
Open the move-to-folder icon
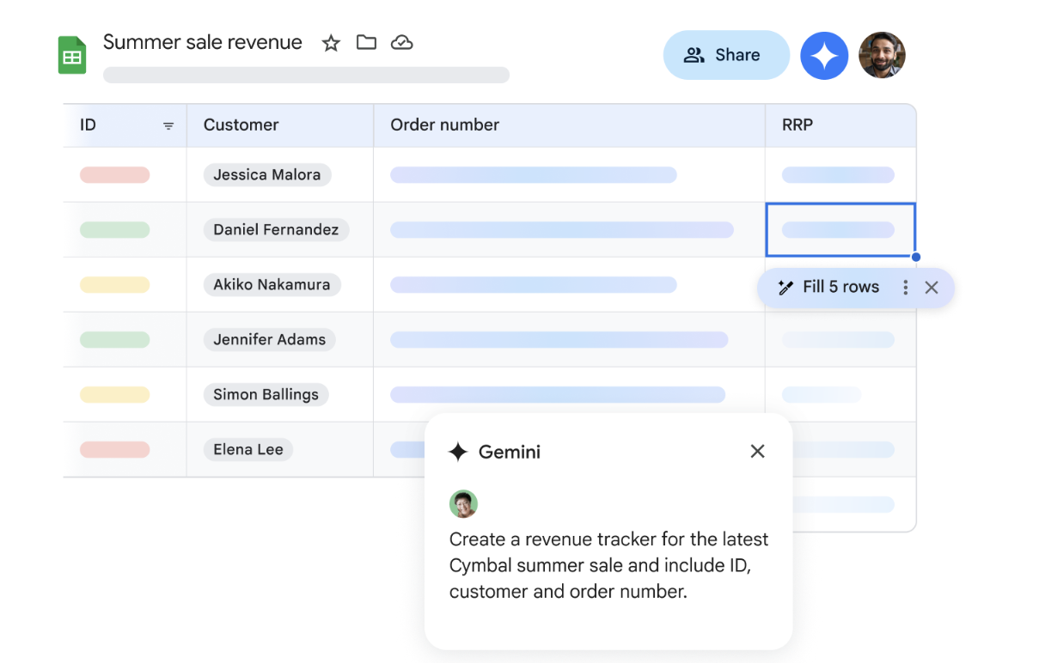pyautogui.click(x=366, y=42)
